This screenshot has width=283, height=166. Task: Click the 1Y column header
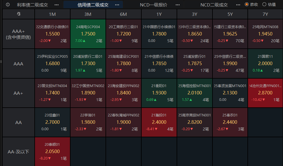tap(159, 14)
